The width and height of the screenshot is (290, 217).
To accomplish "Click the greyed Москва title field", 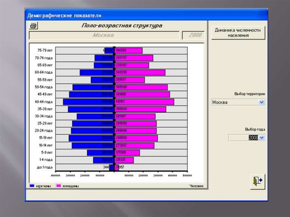I will click(x=104, y=35).
